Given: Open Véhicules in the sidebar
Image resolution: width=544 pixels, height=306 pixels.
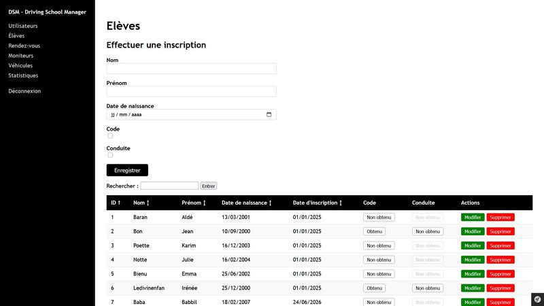Looking at the screenshot, I should click(20, 65).
